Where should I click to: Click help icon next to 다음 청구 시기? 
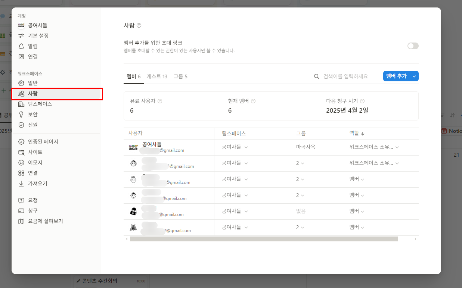click(362, 101)
